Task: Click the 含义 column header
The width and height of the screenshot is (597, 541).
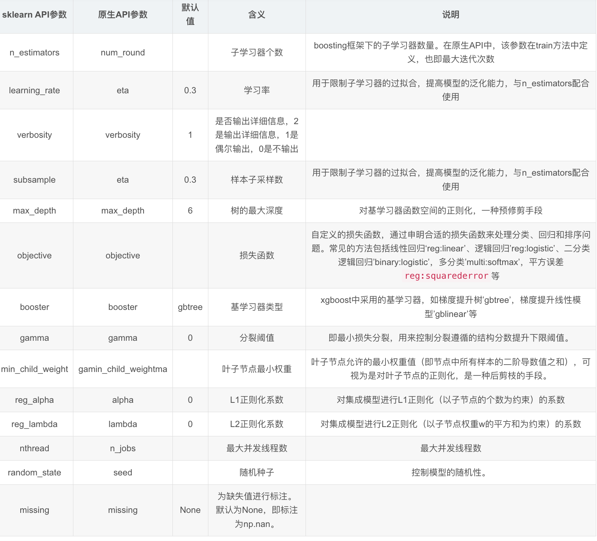Action: pyautogui.click(x=257, y=16)
